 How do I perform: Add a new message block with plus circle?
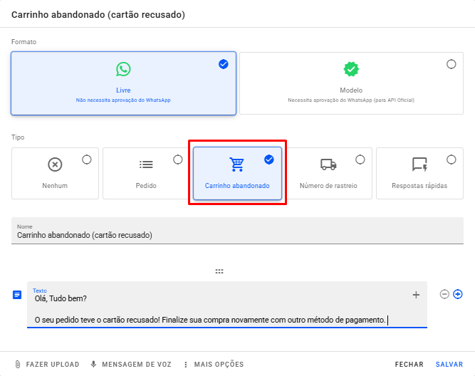point(458,294)
